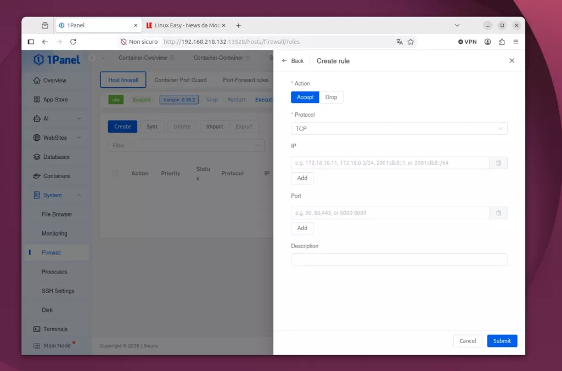Viewport: 562px width, 371px height.
Task: Add another IP entry
Action: (302, 178)
